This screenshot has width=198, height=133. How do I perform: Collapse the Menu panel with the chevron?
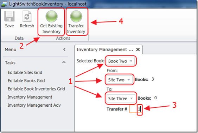click(64, 49)
